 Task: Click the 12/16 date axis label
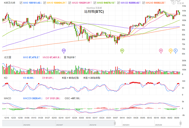click(x=7, y=118)
